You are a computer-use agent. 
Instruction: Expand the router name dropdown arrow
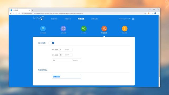point(130,19)
